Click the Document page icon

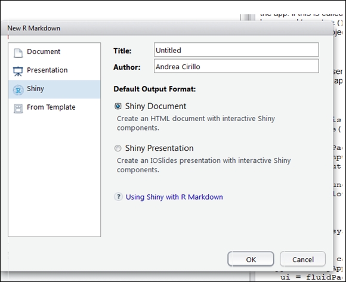[18, 53]
